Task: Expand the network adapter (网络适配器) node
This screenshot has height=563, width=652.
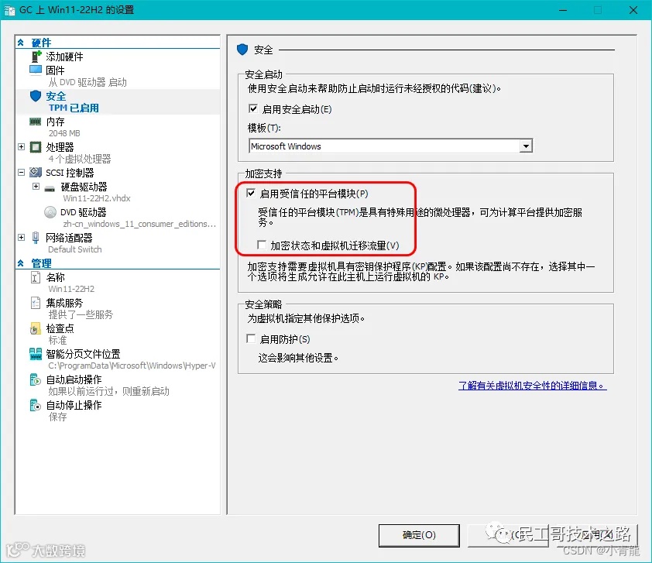Action: click(21, 238)
